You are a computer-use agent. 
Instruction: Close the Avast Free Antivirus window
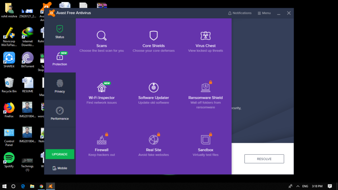(289, 13)
